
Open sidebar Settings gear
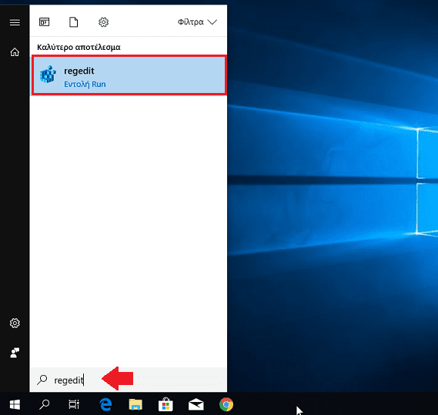tap(15, 324)
